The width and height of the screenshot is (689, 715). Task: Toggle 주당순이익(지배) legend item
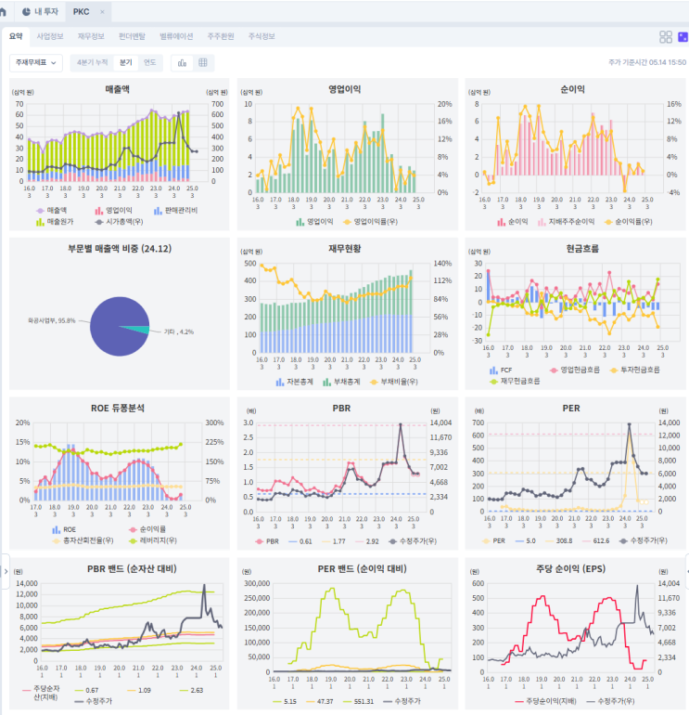(x=545, y=701)
